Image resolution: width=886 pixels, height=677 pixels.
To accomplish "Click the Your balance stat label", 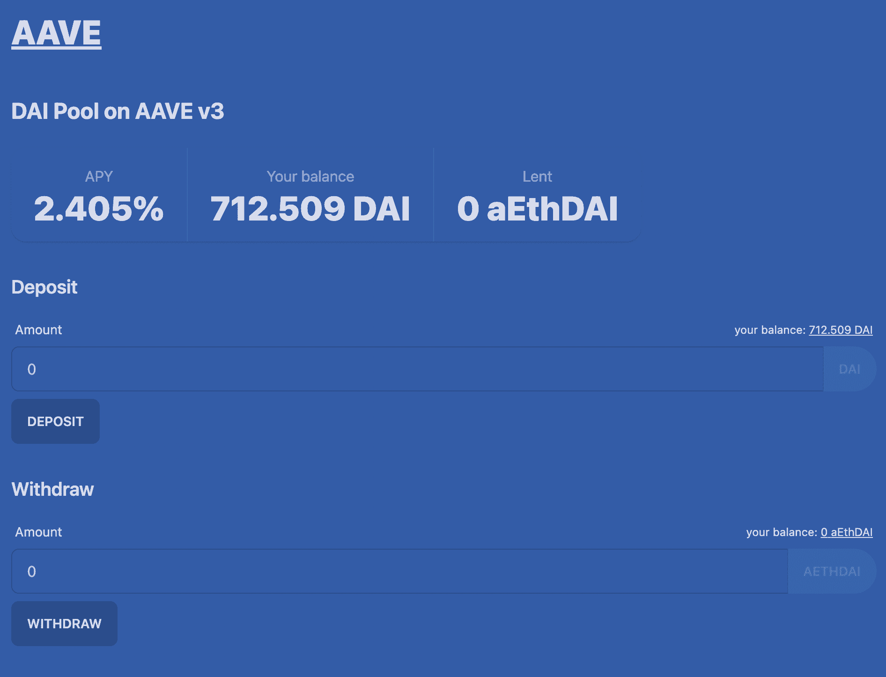I will [x=310, y=177].
